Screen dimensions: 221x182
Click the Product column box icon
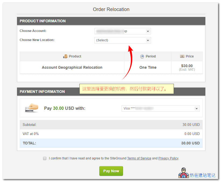tap(65, 56)
